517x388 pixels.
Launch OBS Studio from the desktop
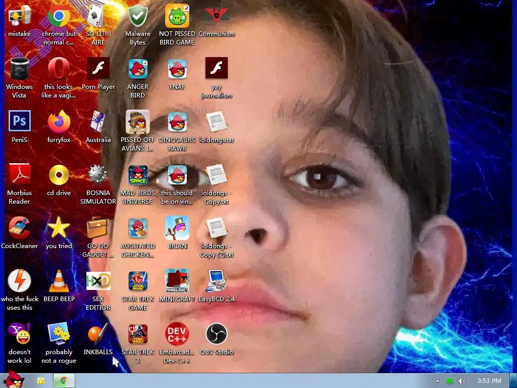click(216, 334)
